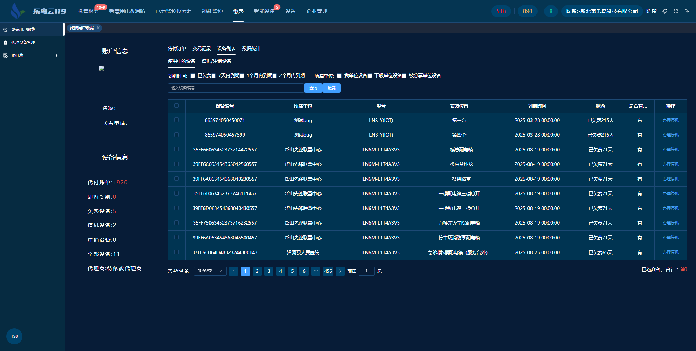Open the 智能设备 top menu
The height and width of the screenshot is (351, 696).
click(264, 11)
